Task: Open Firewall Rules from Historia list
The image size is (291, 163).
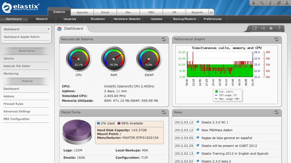Action: point(13,104)
